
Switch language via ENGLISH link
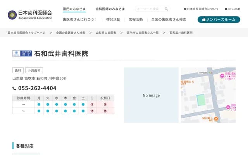point(232,9)
